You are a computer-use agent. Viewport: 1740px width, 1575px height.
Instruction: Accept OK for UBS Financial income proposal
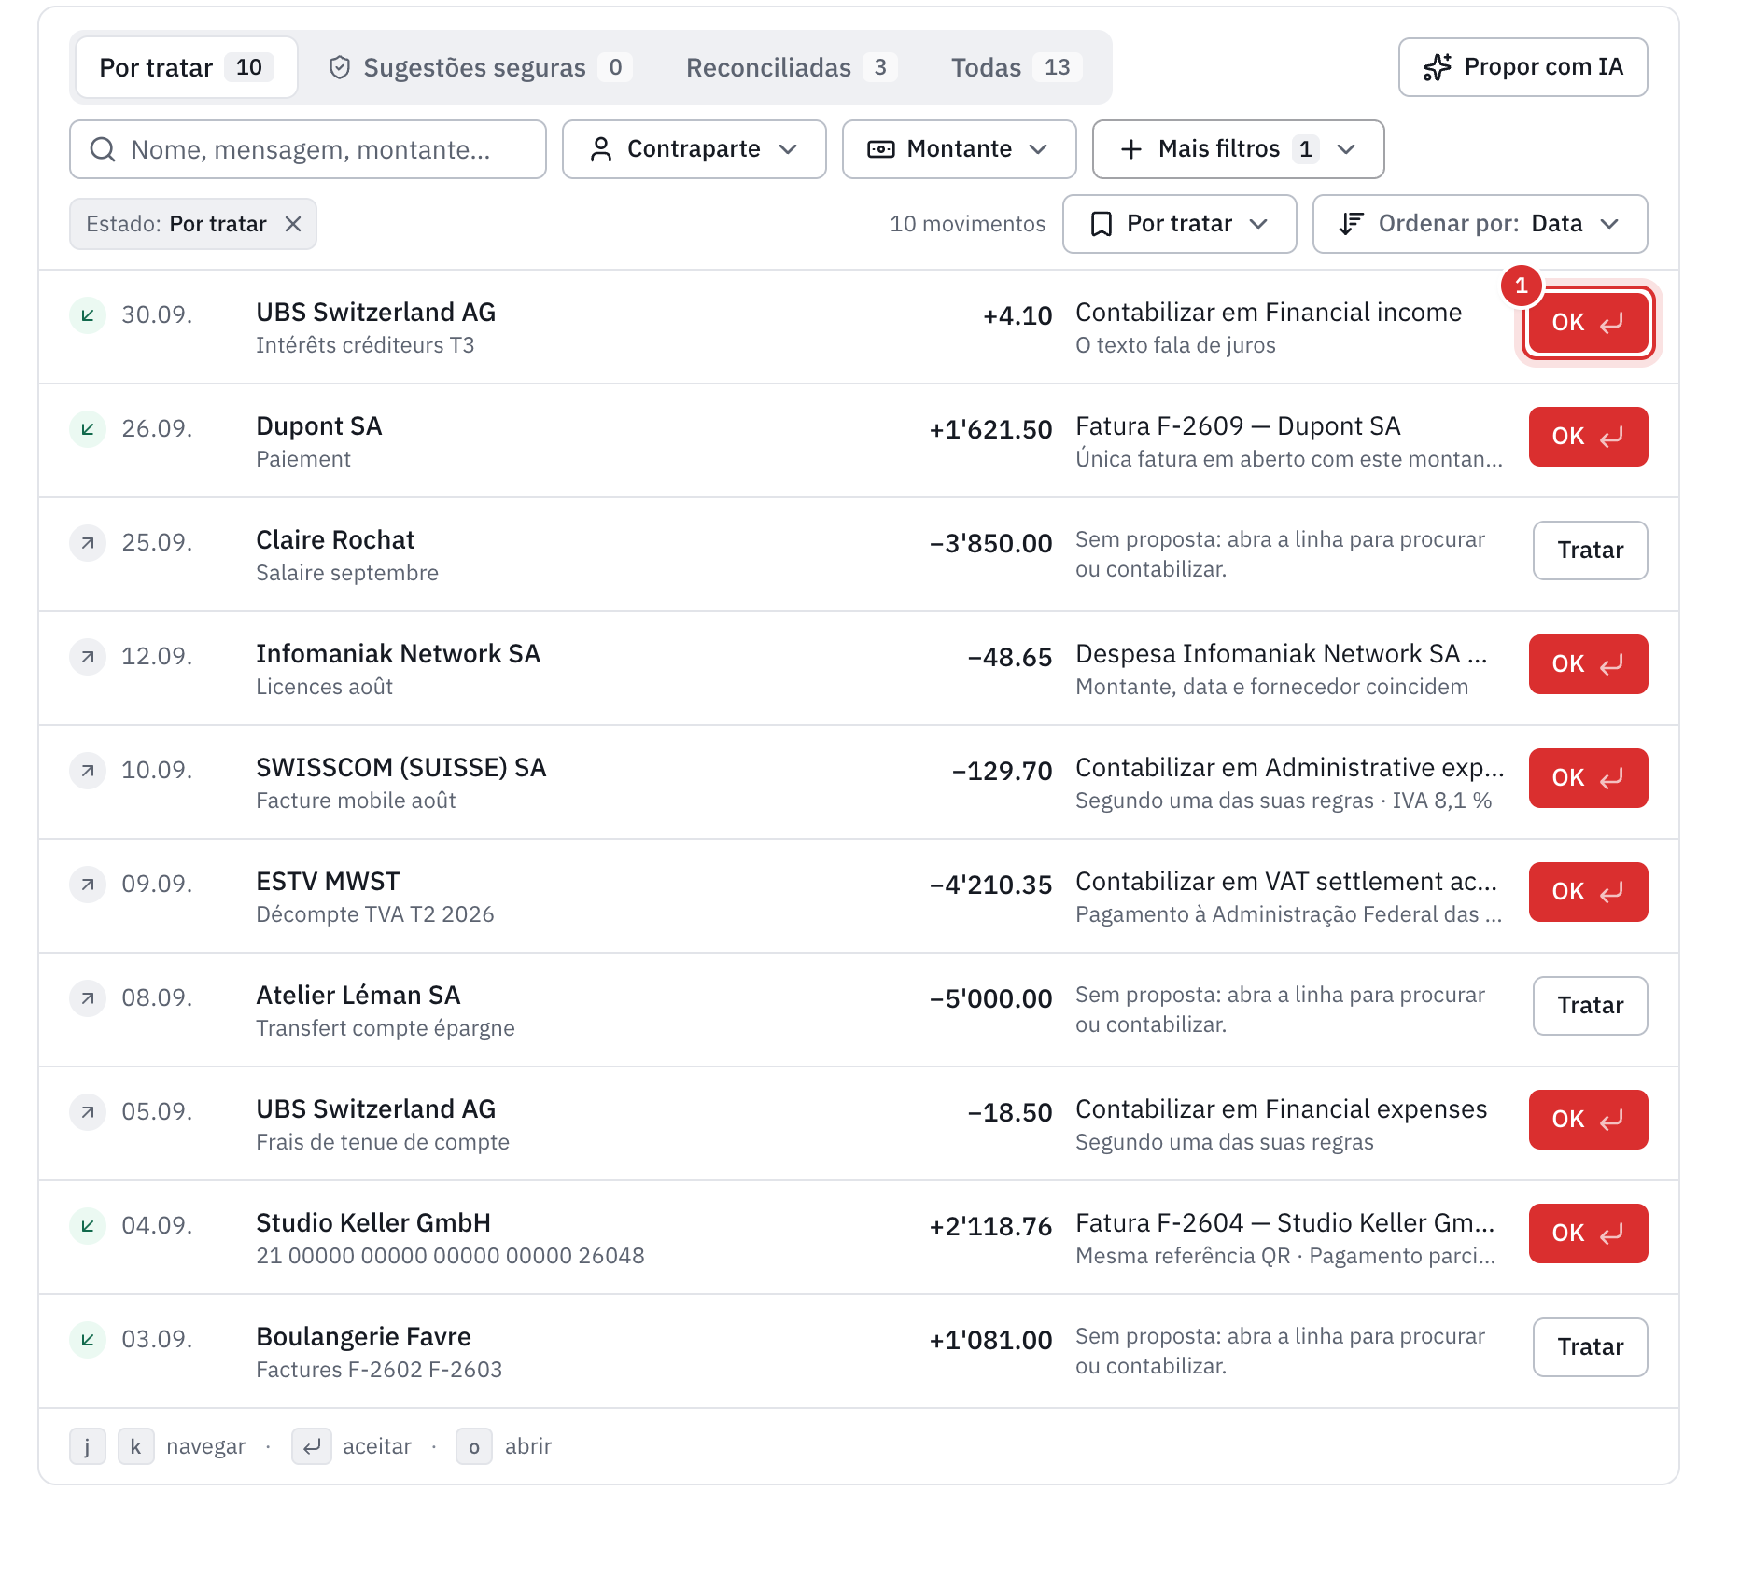click(x=1588, y=323)
